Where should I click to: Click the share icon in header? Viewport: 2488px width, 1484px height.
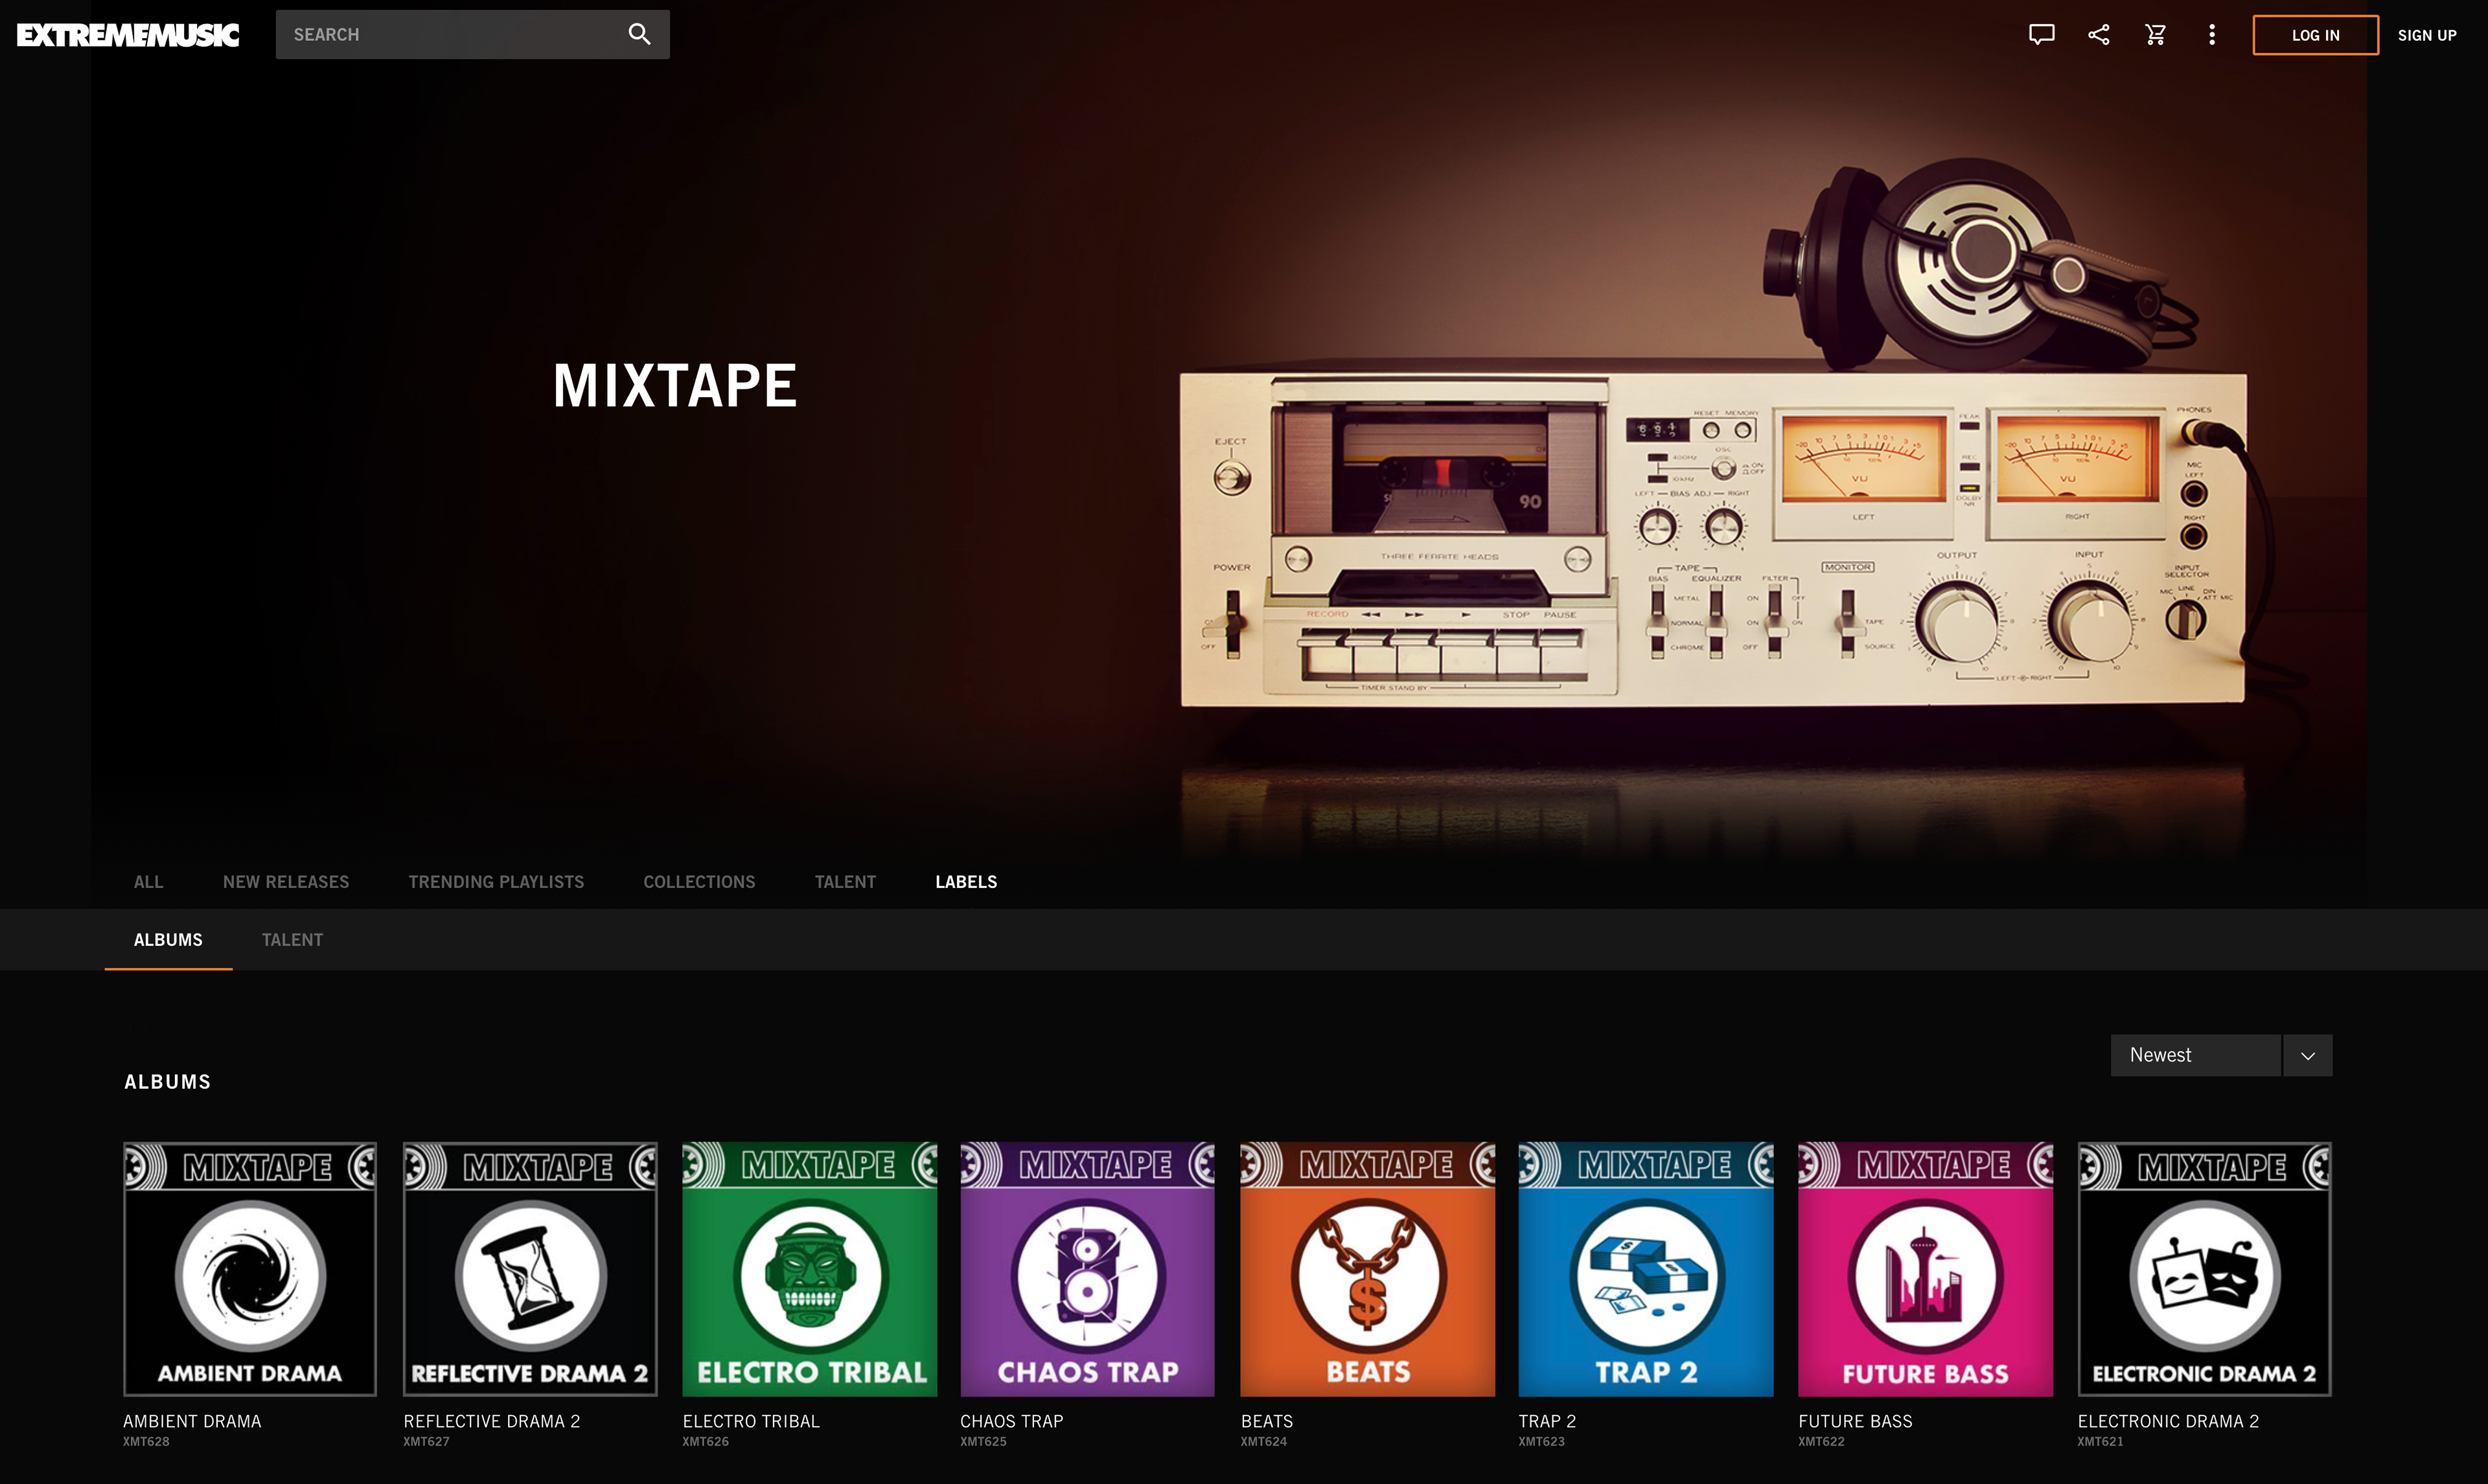point(2098,35)
